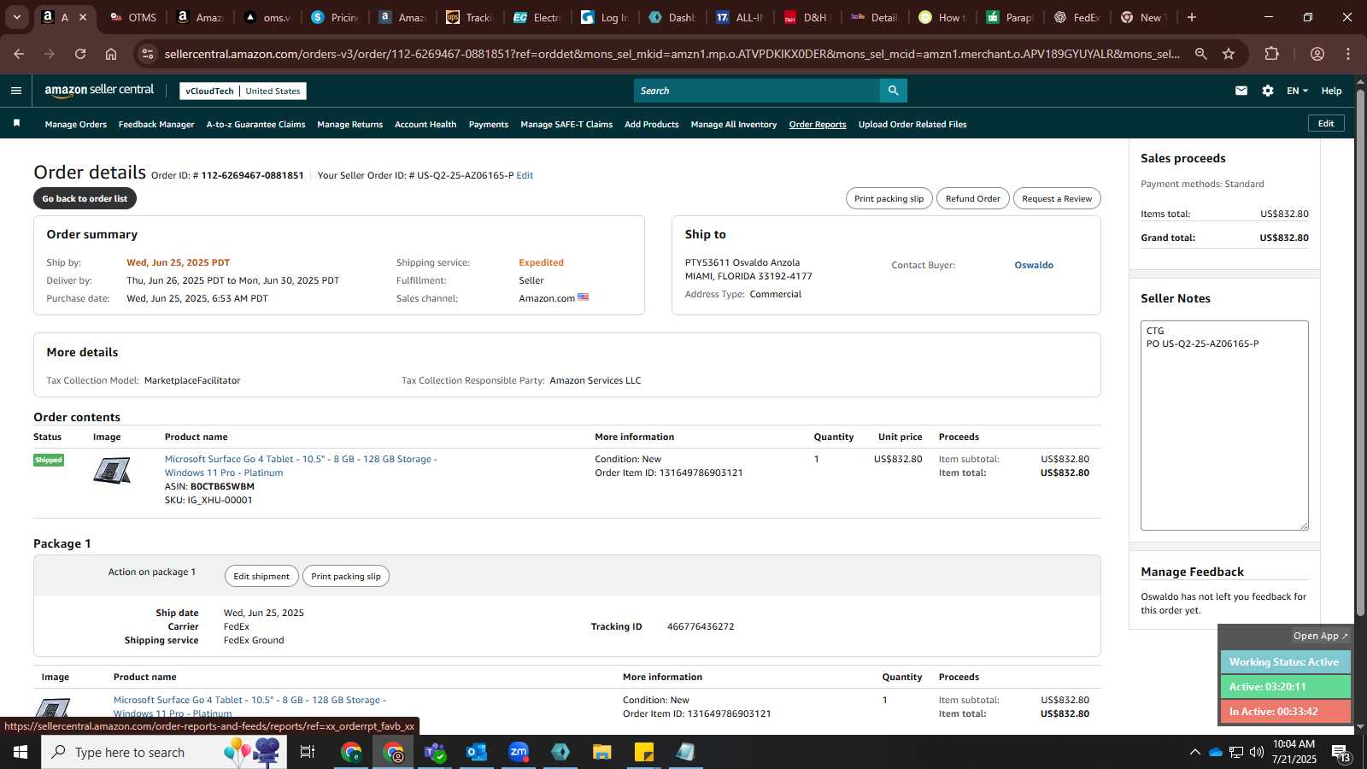Viewport: 1367px width, 769px height.
Task: Switch to the D&H browser tab
Action: (x=807, y=17)
